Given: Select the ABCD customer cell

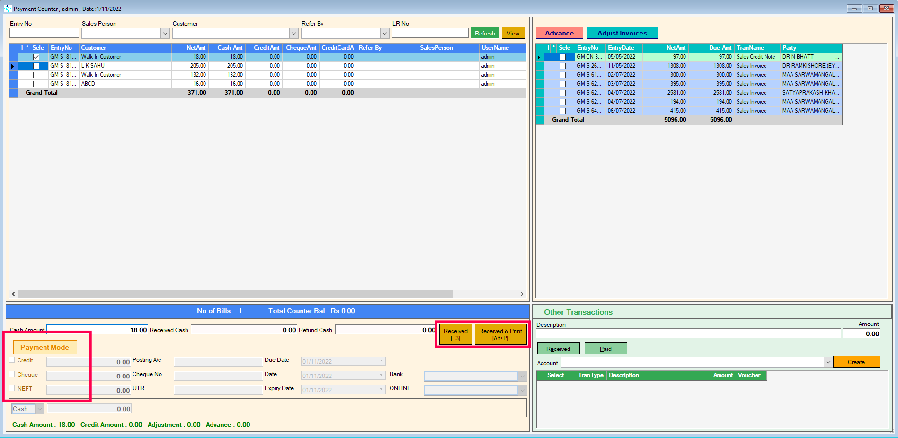Looking at the screenshot, I should [x=125, y=84].
